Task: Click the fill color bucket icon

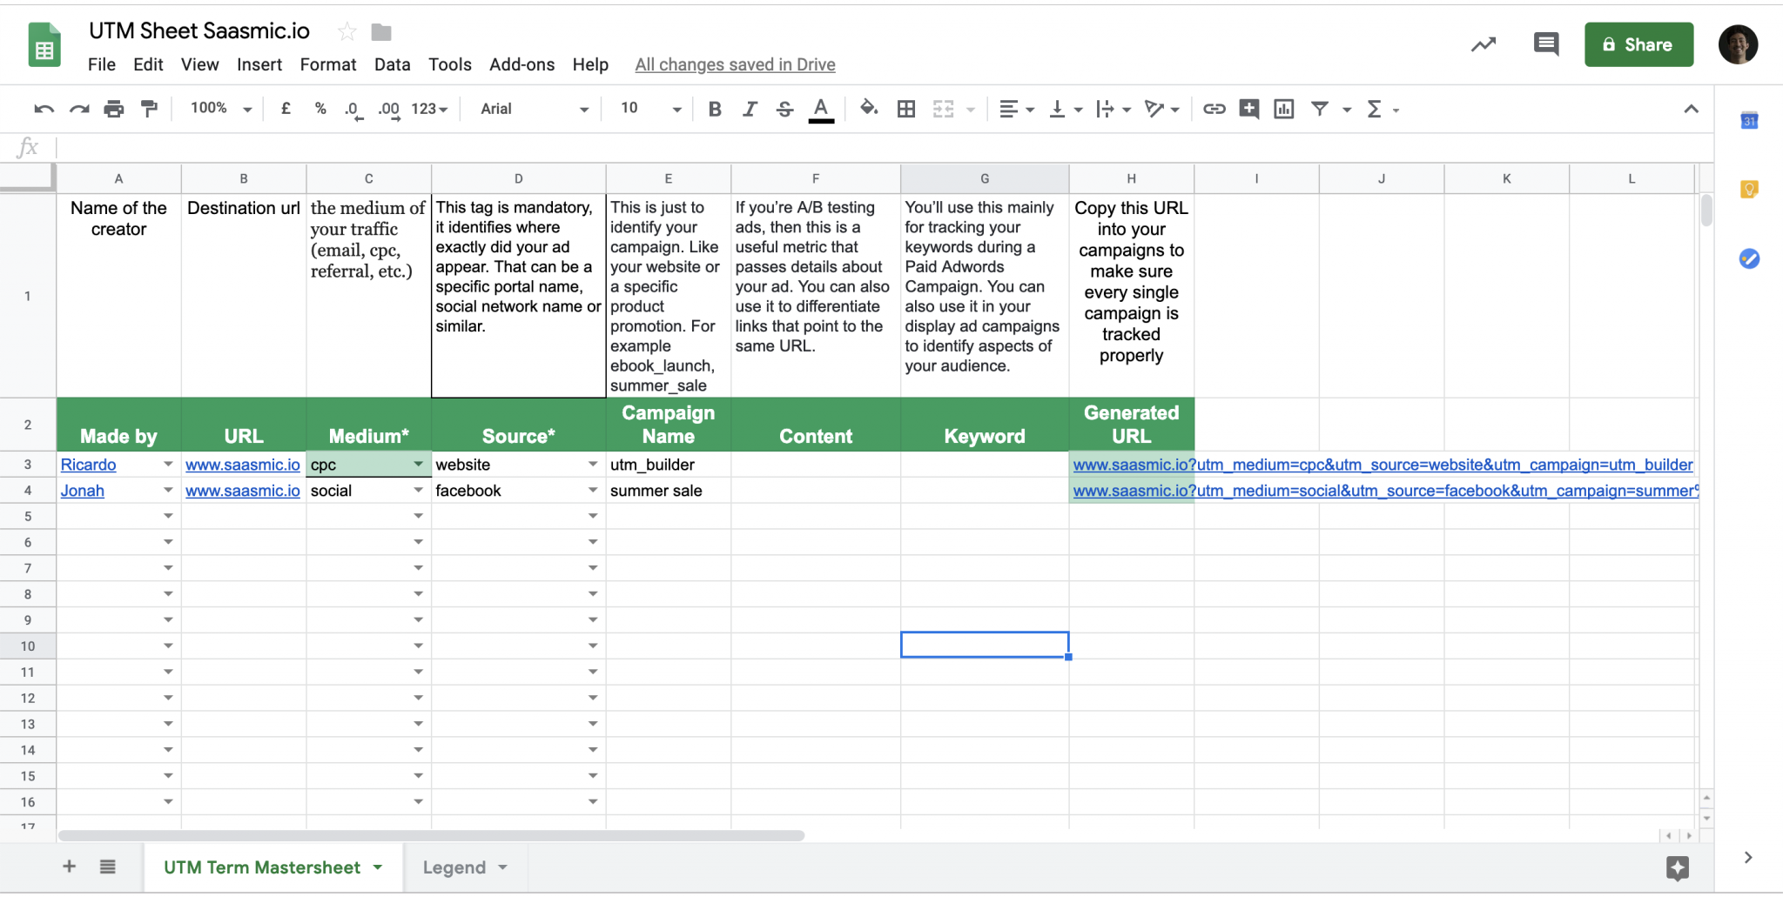Action: click(868, 109)
